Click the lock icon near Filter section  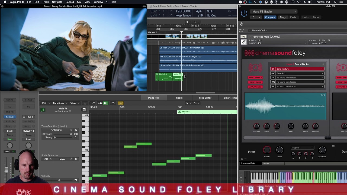pyautogui.click(x=242, y=159)
